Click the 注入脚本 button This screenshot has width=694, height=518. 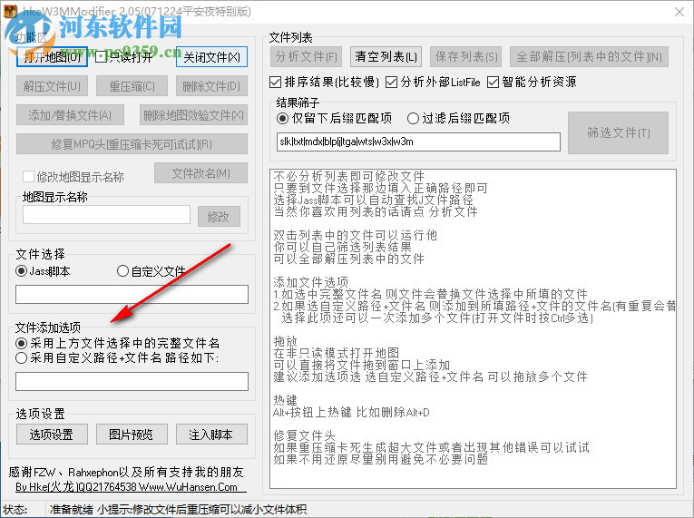(211, 435)
